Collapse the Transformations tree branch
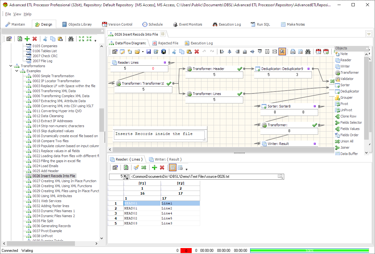 pyautogui.click(x=11, y=66)
